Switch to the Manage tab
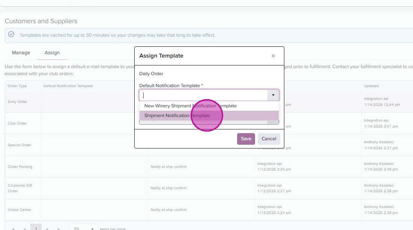The height and width of the screenshot is (230, 413). tap(21, 53)
